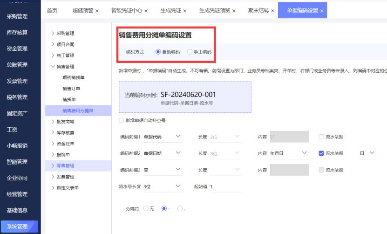Open the 编码前缀1 dropdown
This screenshot has width=387, height=234.
(178, 137)
